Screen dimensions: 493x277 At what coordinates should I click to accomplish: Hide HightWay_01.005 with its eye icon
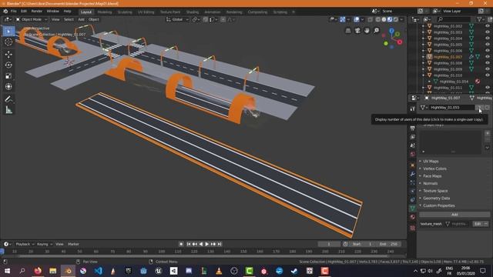click(488, 45)
